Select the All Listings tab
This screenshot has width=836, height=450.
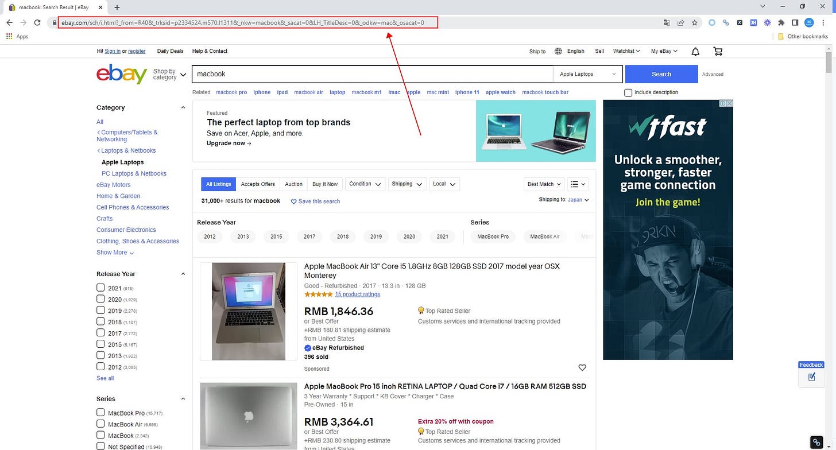click(x=218, y=184)
